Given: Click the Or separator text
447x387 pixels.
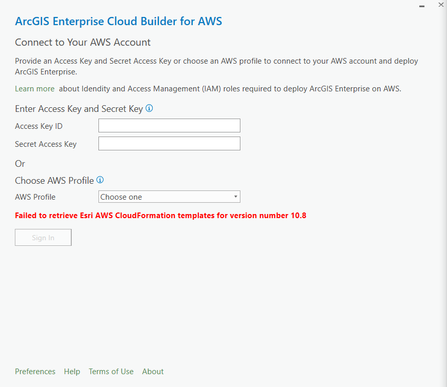Looking at the screenshot, I should click(20, 164).
